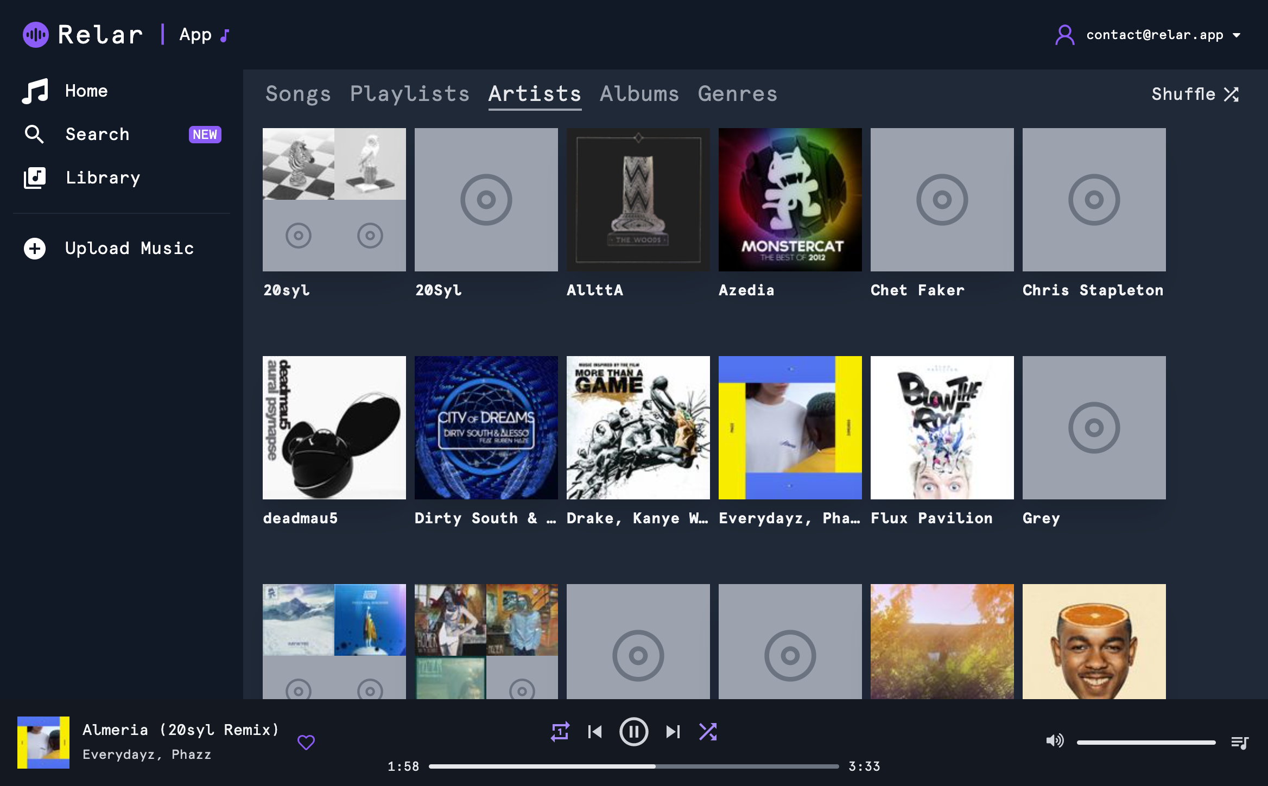Open the Grey artist thumbnail

click(1094, 428)
